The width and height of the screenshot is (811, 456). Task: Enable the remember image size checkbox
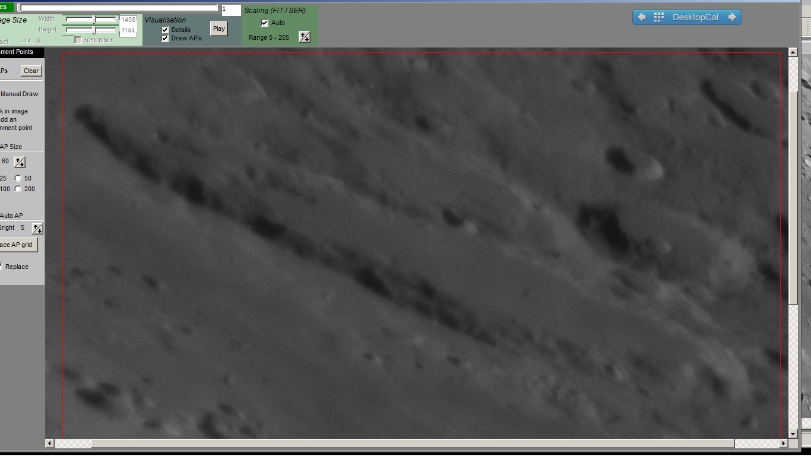coord(78,40)
